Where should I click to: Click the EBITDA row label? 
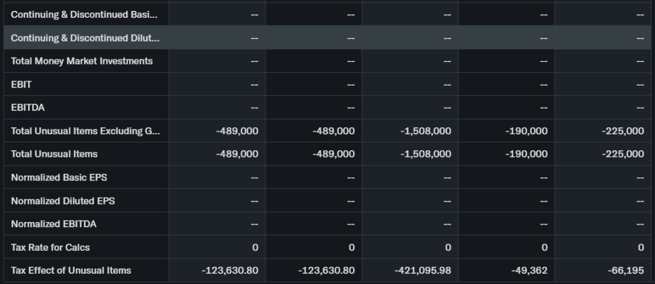tap(28, 107)
